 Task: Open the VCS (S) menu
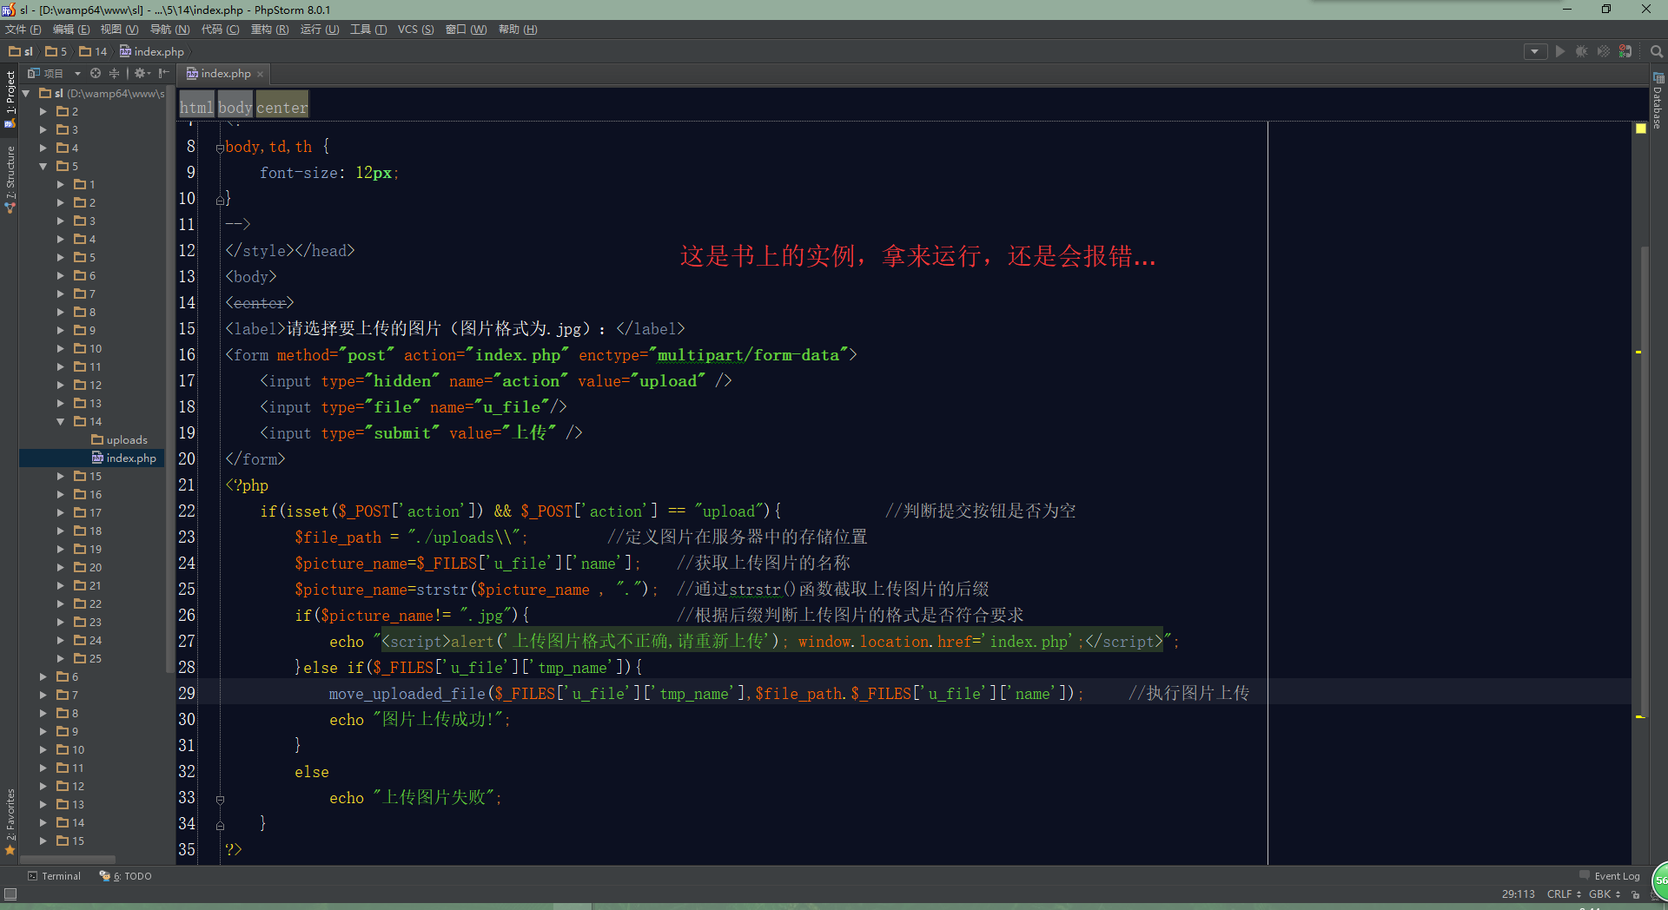pyautogui.click(x=415, y=30)
